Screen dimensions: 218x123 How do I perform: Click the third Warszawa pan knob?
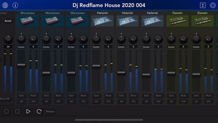click(x=71, y=40)
